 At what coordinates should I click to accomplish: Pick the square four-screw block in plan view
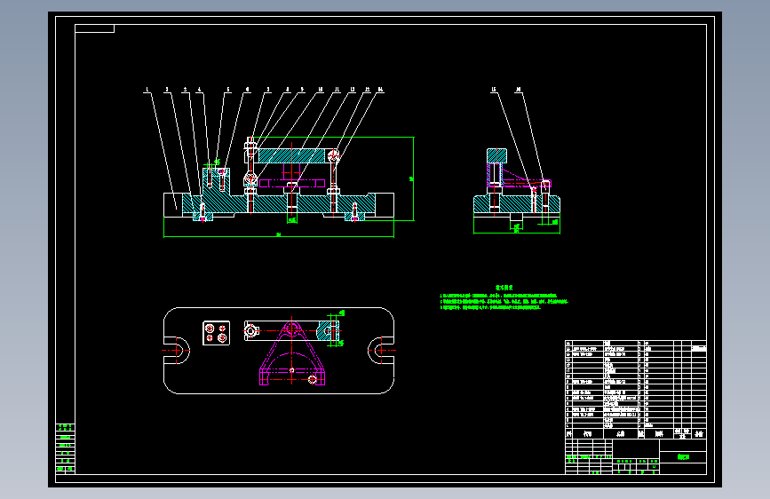point(216,333)
